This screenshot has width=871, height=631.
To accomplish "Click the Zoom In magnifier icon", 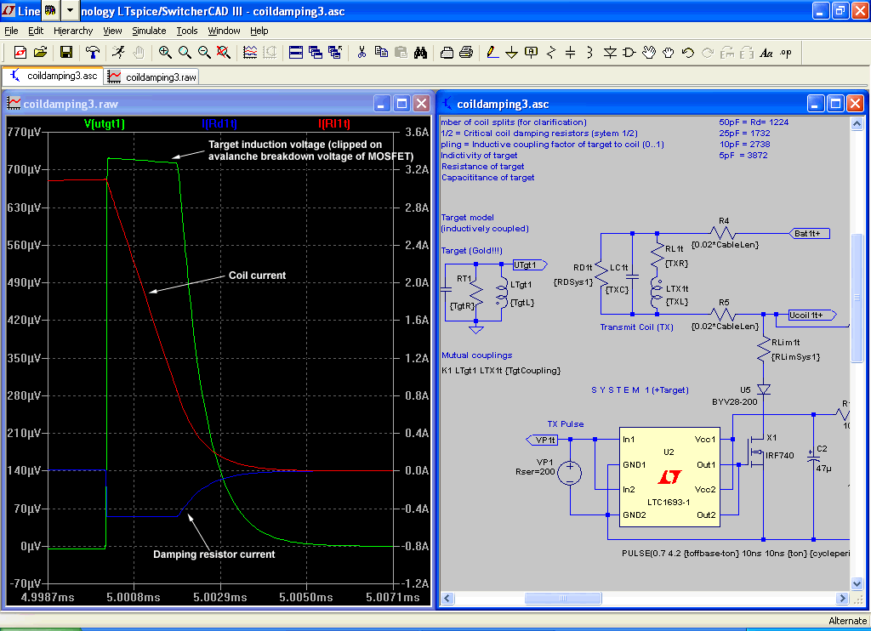I will [x=164, y=52].
